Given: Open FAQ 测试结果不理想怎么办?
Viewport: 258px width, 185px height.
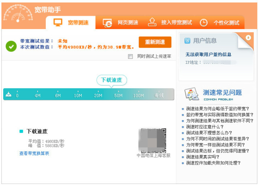Looking at the screenshot, I should pyautogui.click(x=209, y=133).
